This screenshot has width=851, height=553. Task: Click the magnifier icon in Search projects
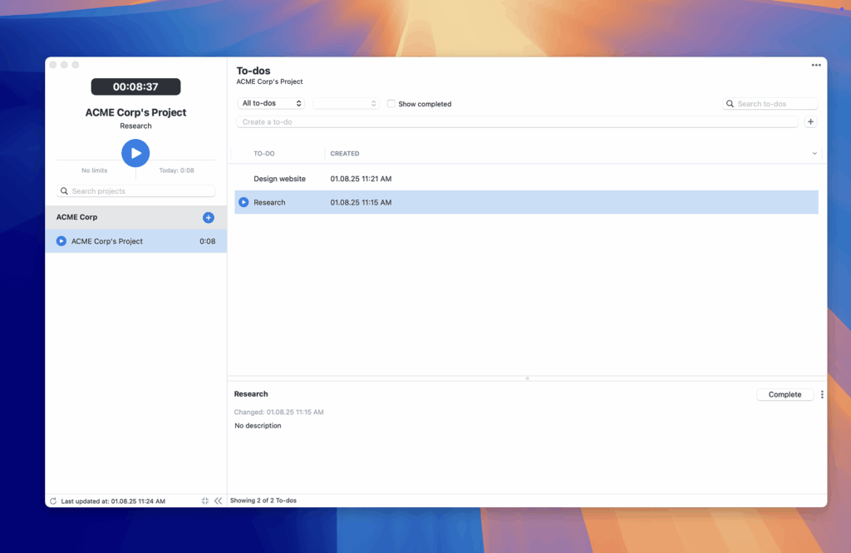click(x=64, y=191)
